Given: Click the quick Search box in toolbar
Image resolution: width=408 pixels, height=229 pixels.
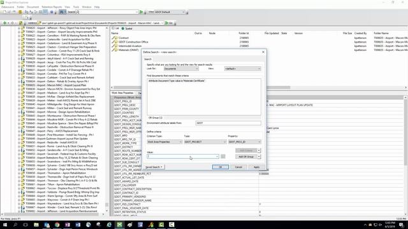Looking at the screenshot, I should (x=106, y=12).
